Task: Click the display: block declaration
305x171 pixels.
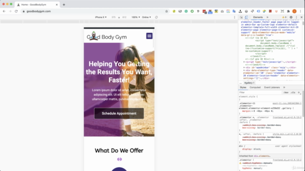Action: click(251, 149)
